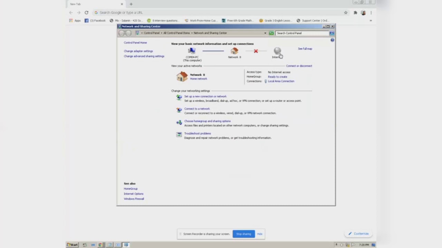442x248 pixels.
Task: Click the Connect to a network link
Action: coord(197,109)
